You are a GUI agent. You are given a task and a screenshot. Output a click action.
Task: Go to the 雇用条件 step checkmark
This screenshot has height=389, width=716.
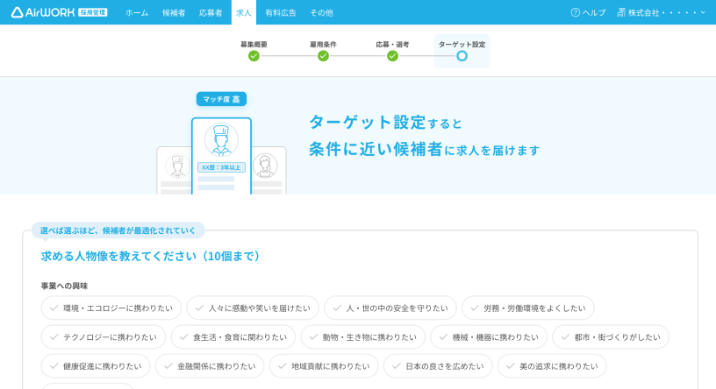point(323,56)
